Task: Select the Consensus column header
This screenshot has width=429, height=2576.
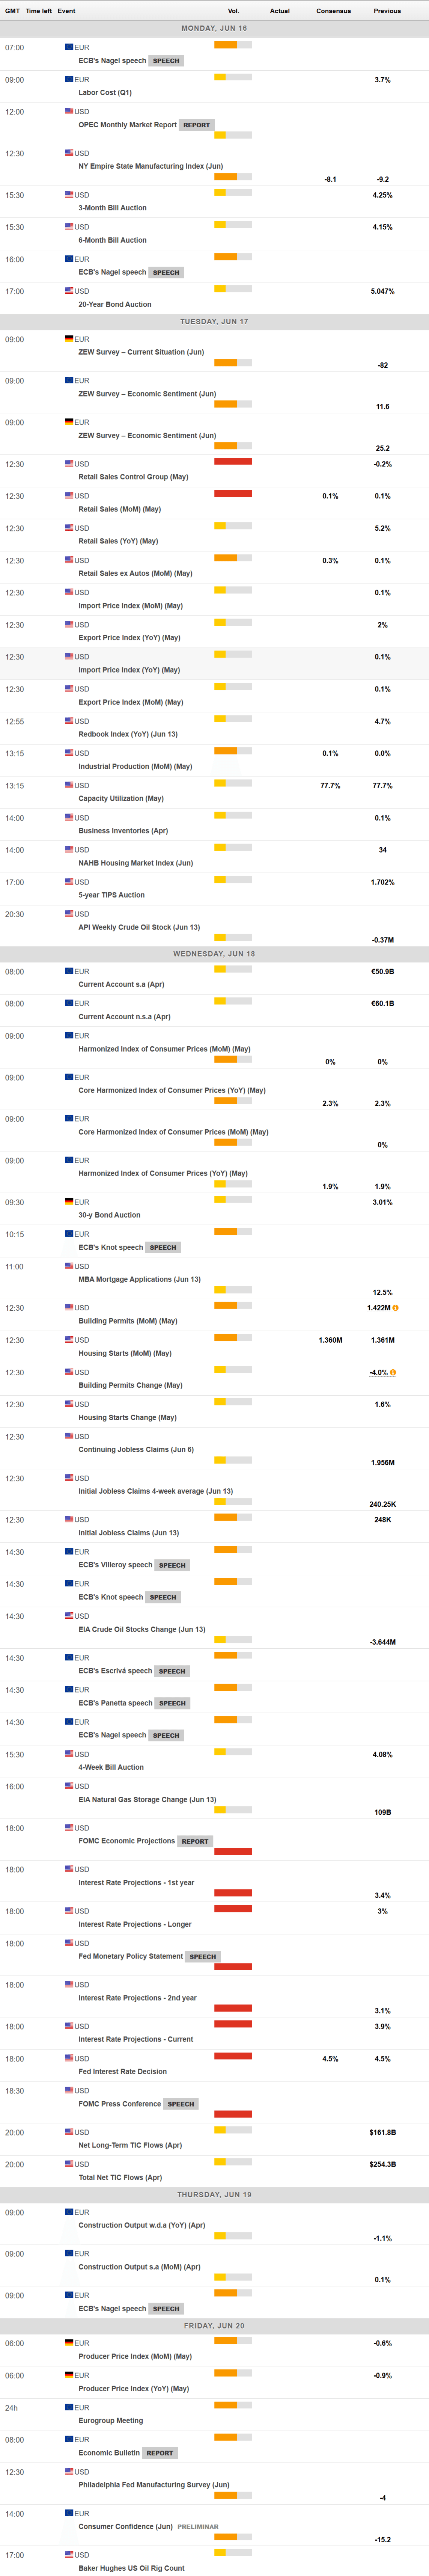Action: [x=333, y=11]
